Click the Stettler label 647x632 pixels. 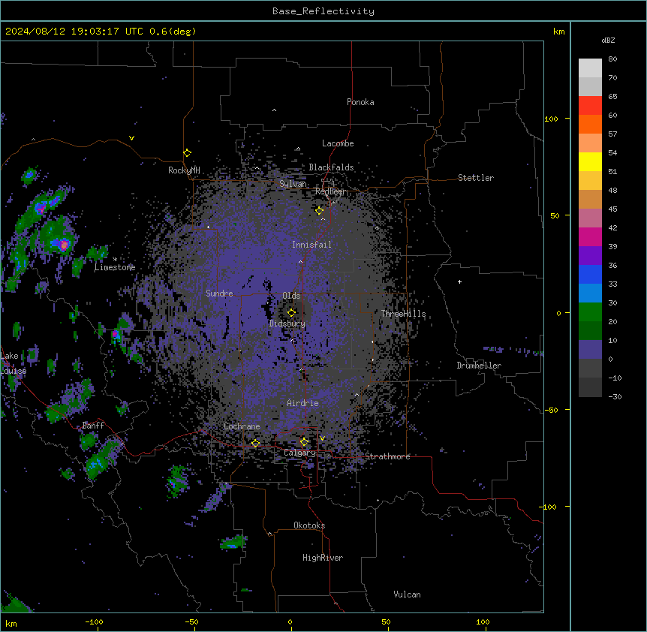coord(476,178)
